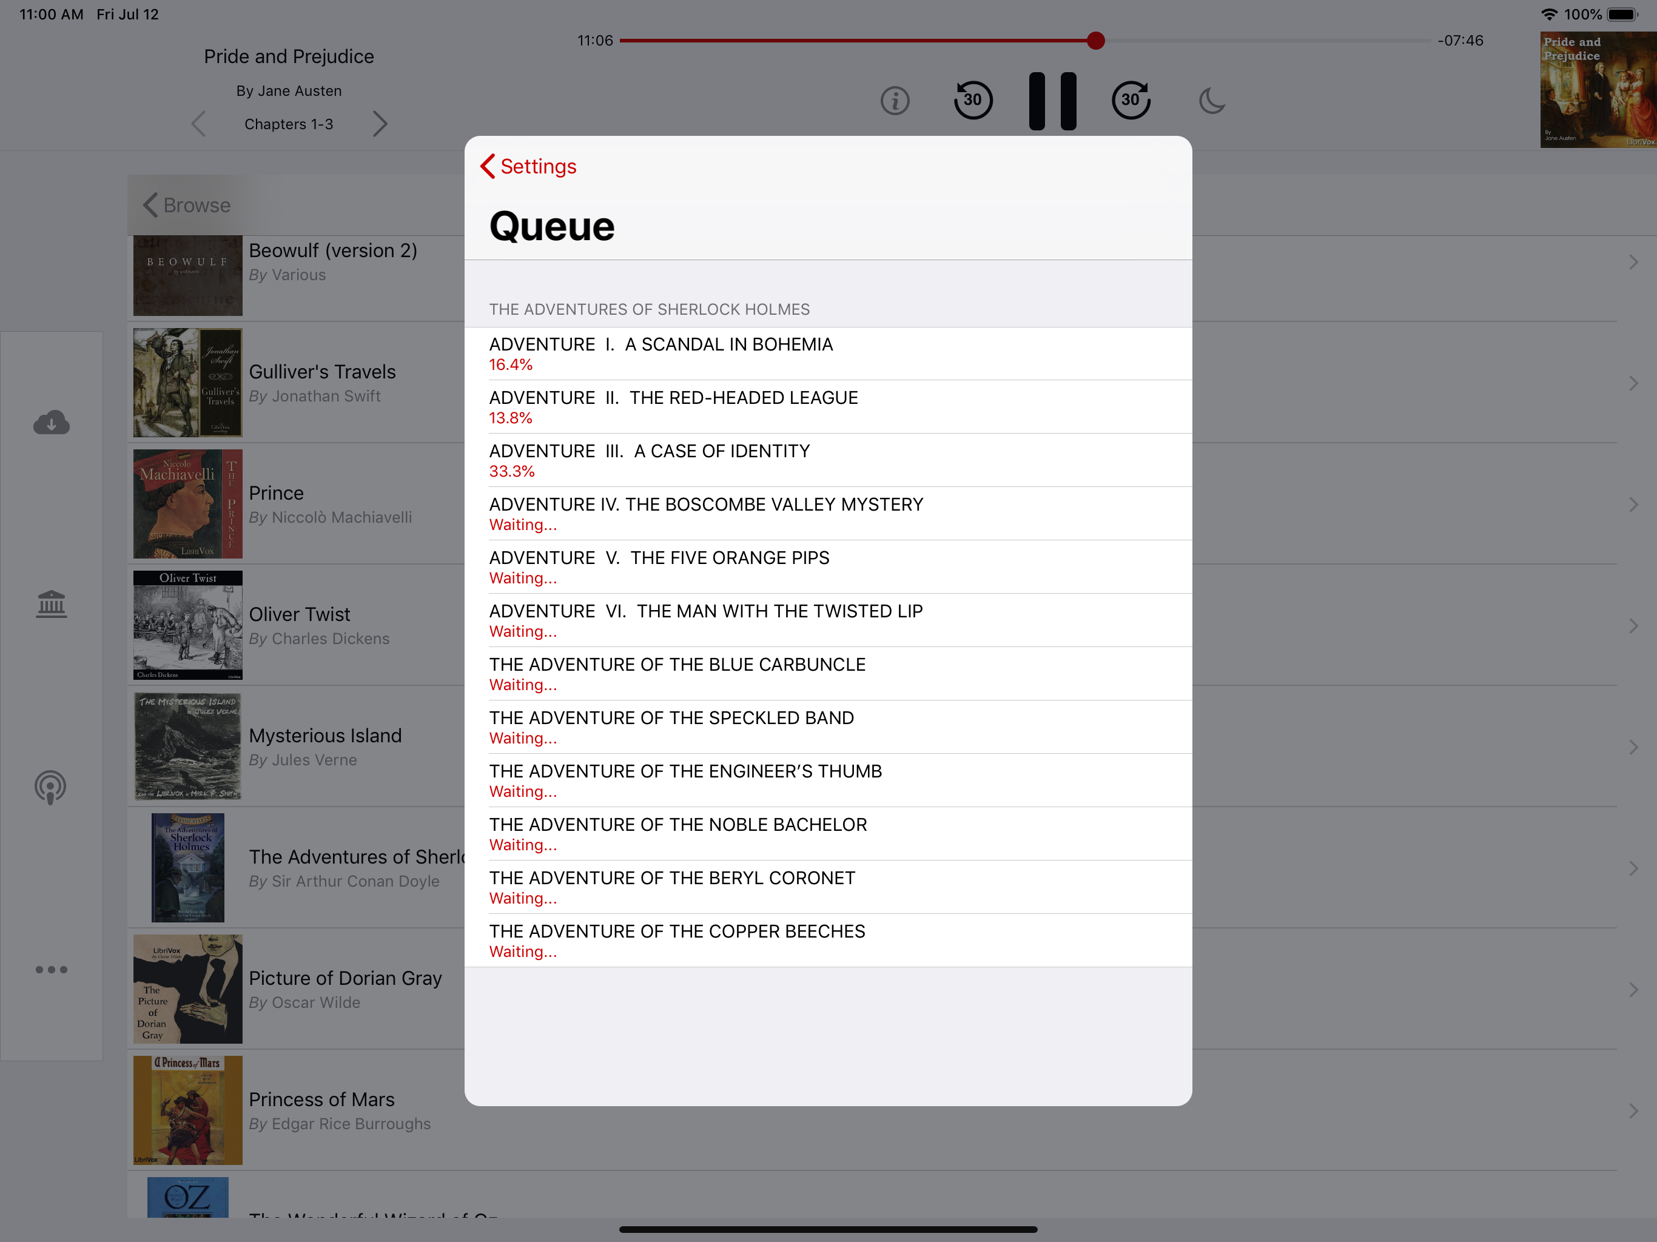Go to the previous chapter chevron
Screen dimensions: 1657x1242
point(198,124)
